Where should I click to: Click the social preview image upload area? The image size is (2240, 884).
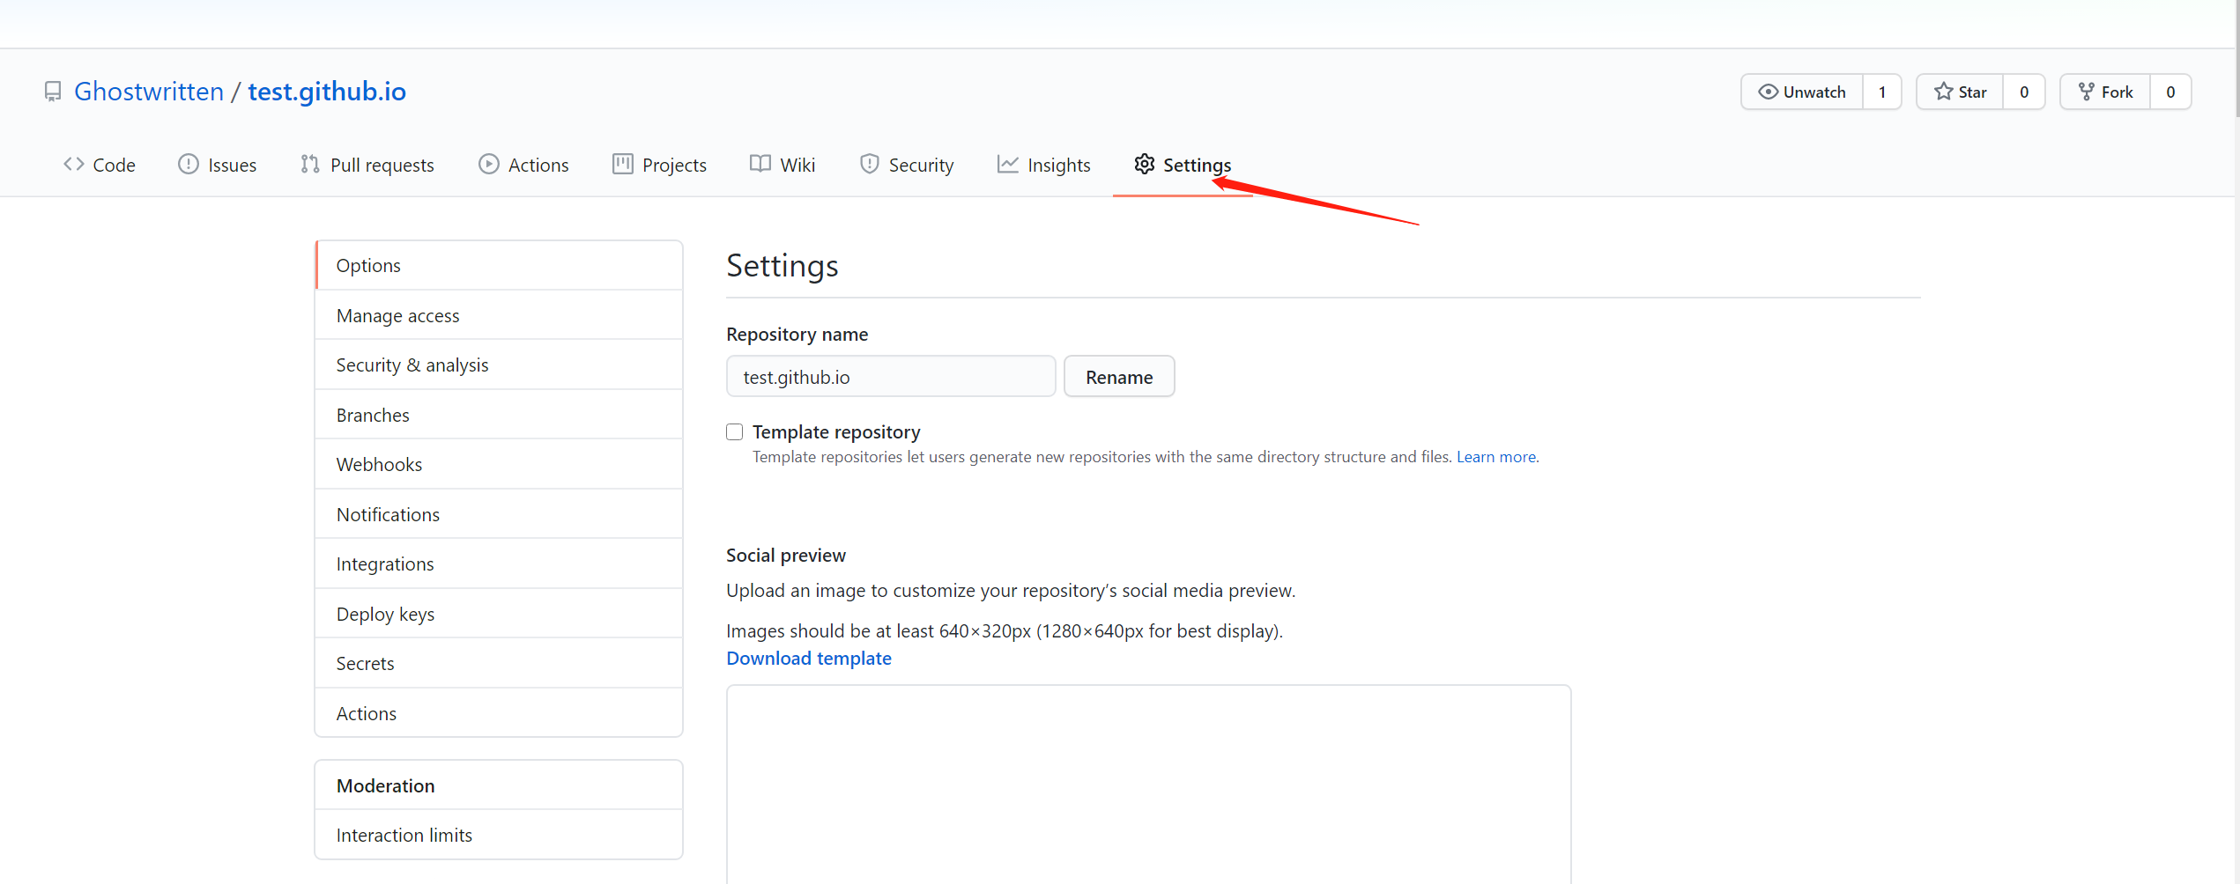1149,785
